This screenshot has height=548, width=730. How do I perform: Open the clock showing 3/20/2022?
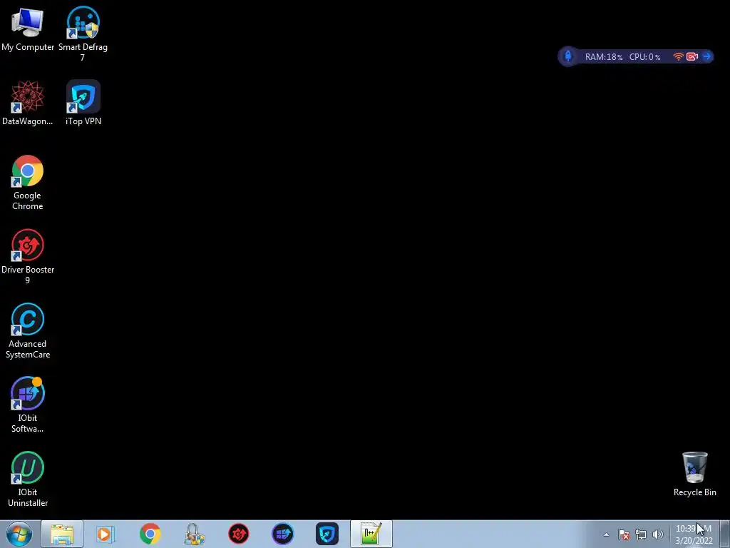point(694,534)
